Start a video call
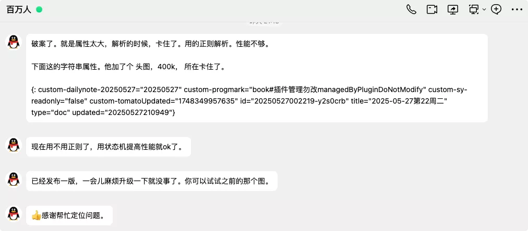Viewport: 528px width, 231px height. (431, 9)
